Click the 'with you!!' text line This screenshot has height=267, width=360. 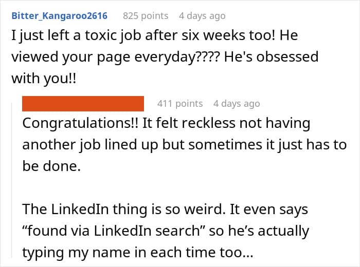pyautogui.click(x=44, y=79)
